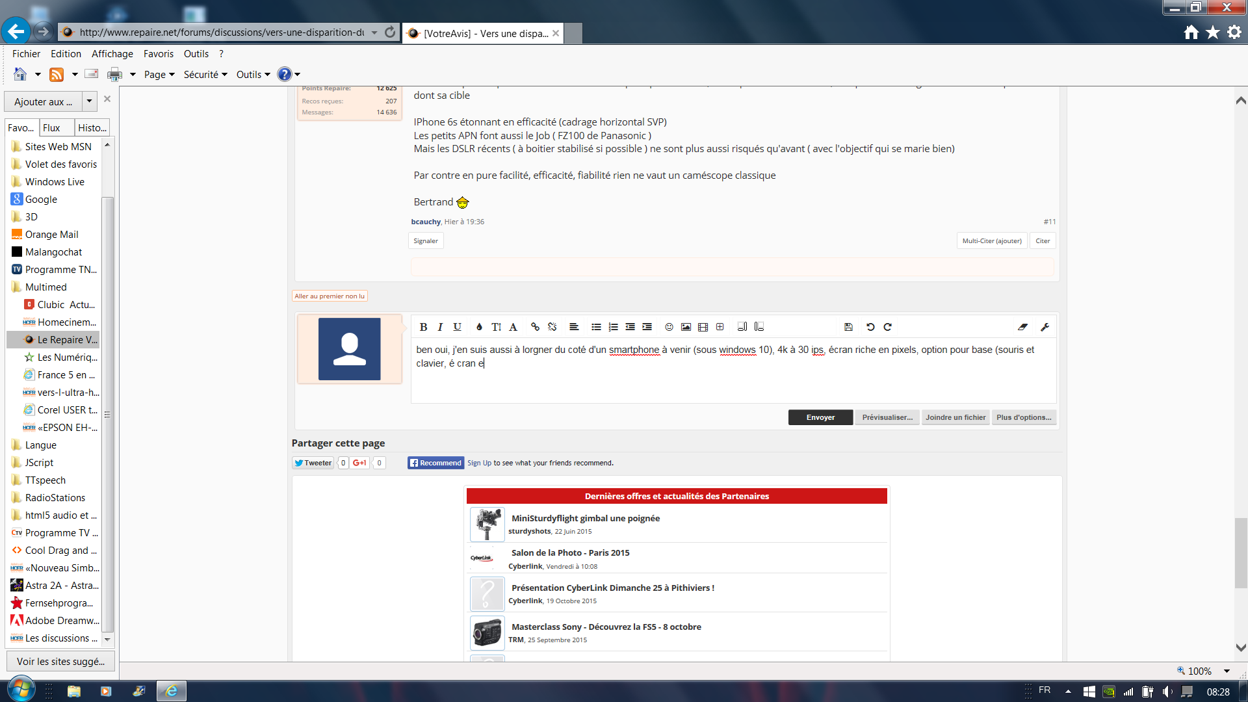Open the Insert plus-box tool
The width and height of the screenshot is (1248, 702).
[x=720, y=327]
